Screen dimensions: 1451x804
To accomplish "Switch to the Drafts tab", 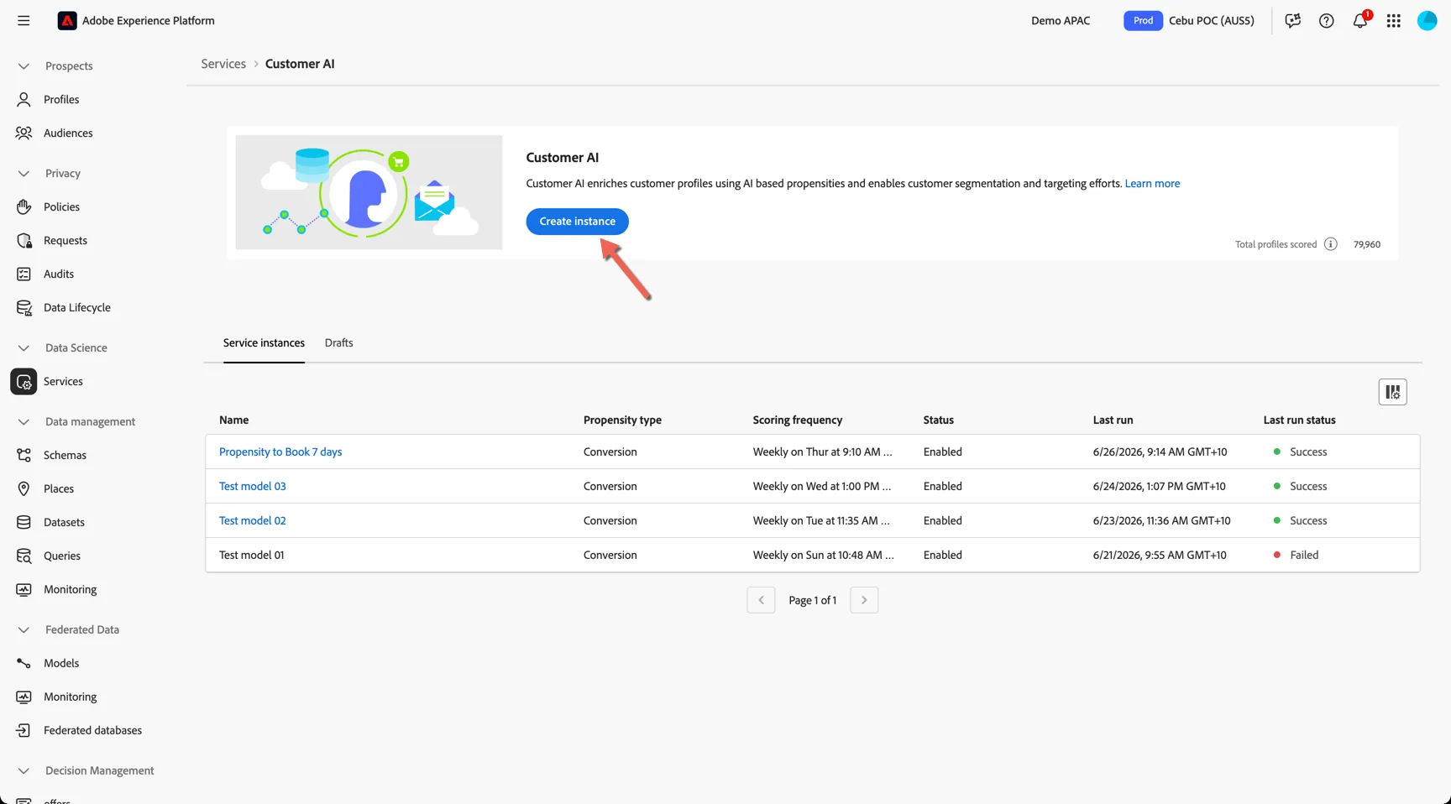I will click(338, 343).
